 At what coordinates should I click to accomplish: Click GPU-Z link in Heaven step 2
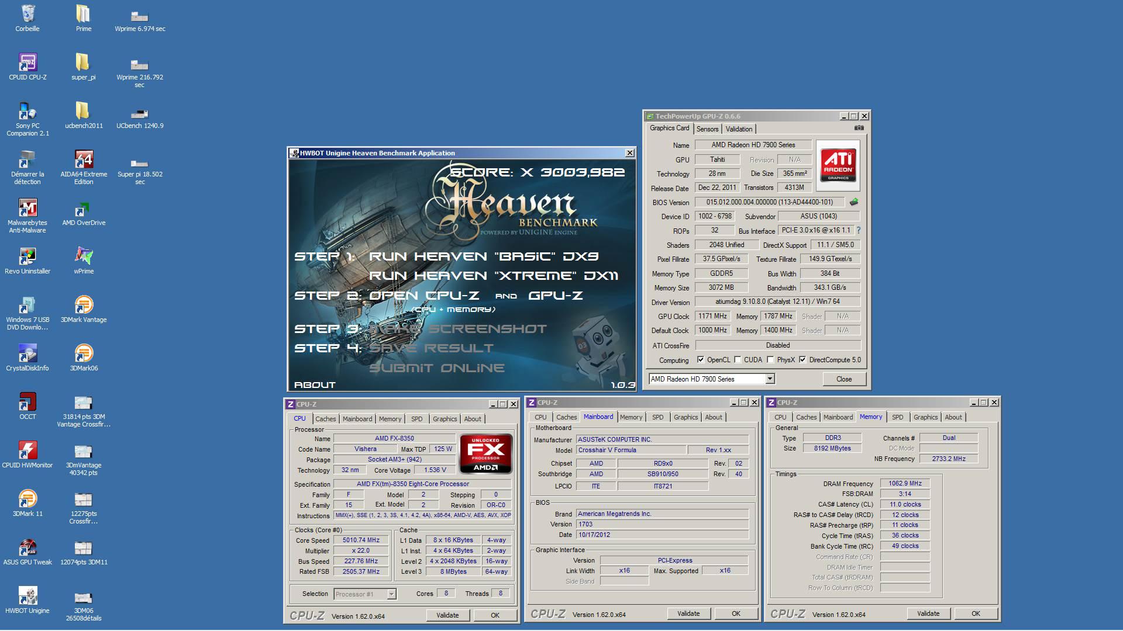coord(556,296)
